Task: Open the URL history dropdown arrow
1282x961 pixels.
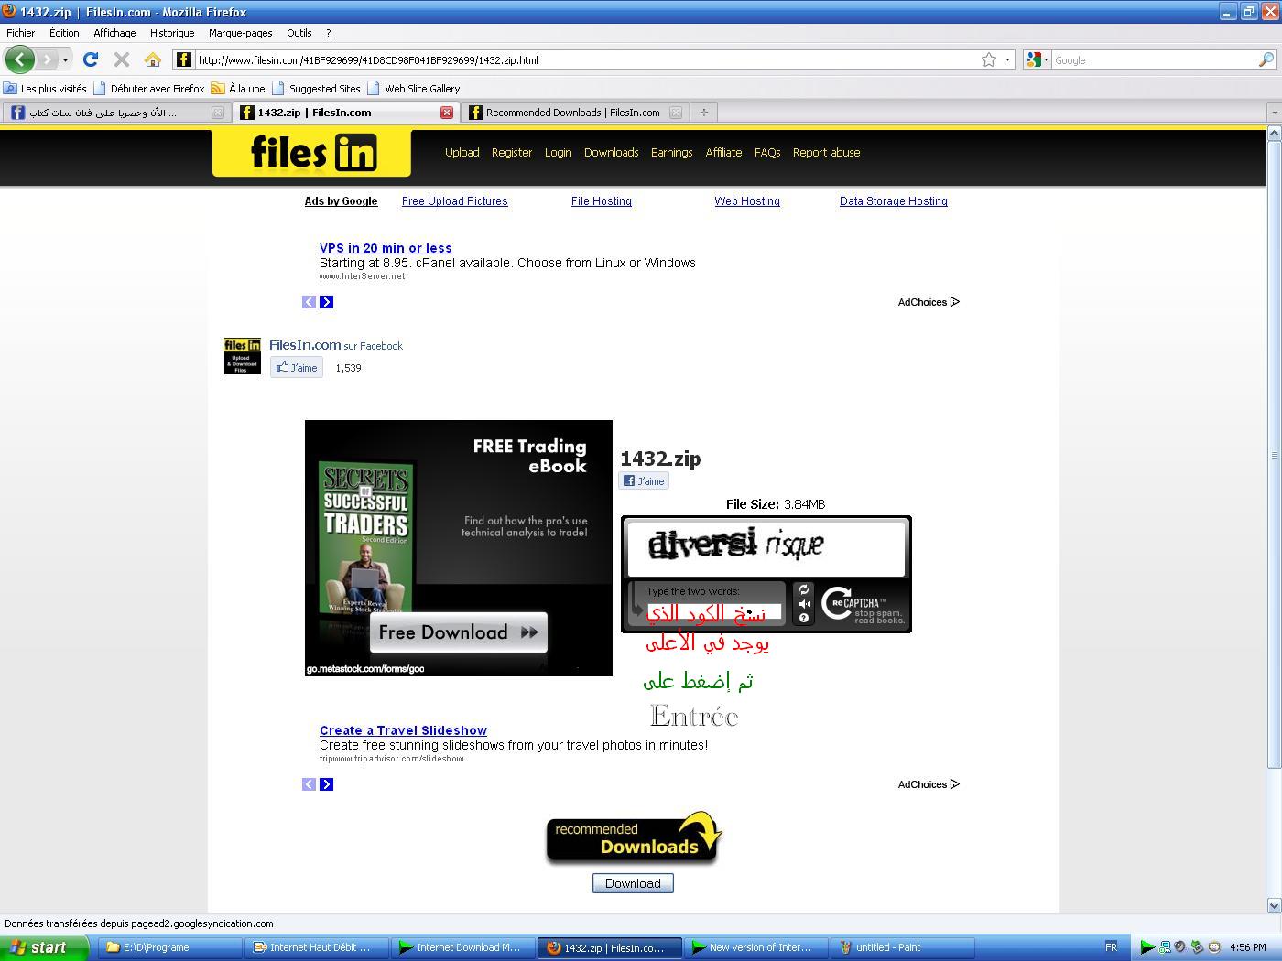Action: coord(1007,59)
